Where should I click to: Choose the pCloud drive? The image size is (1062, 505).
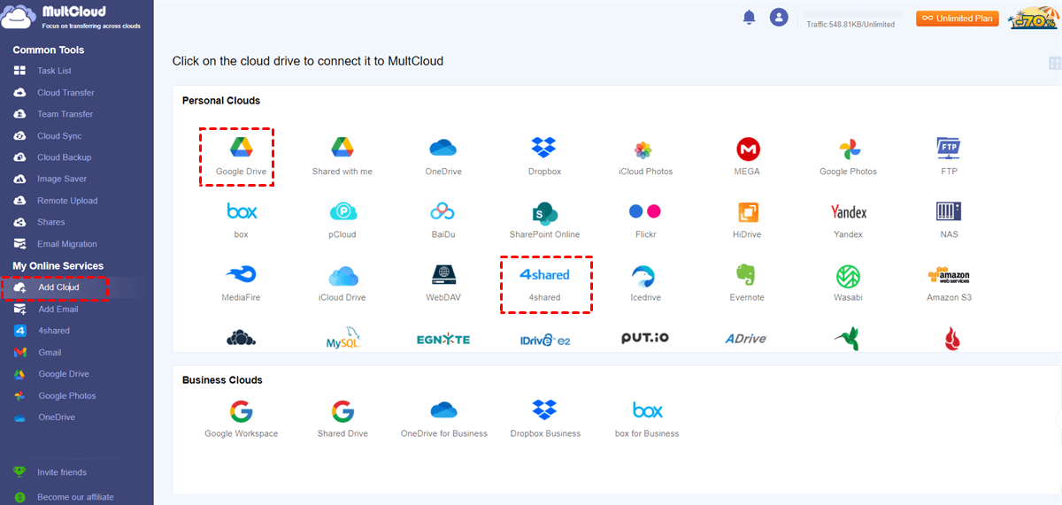click(342, 220)
